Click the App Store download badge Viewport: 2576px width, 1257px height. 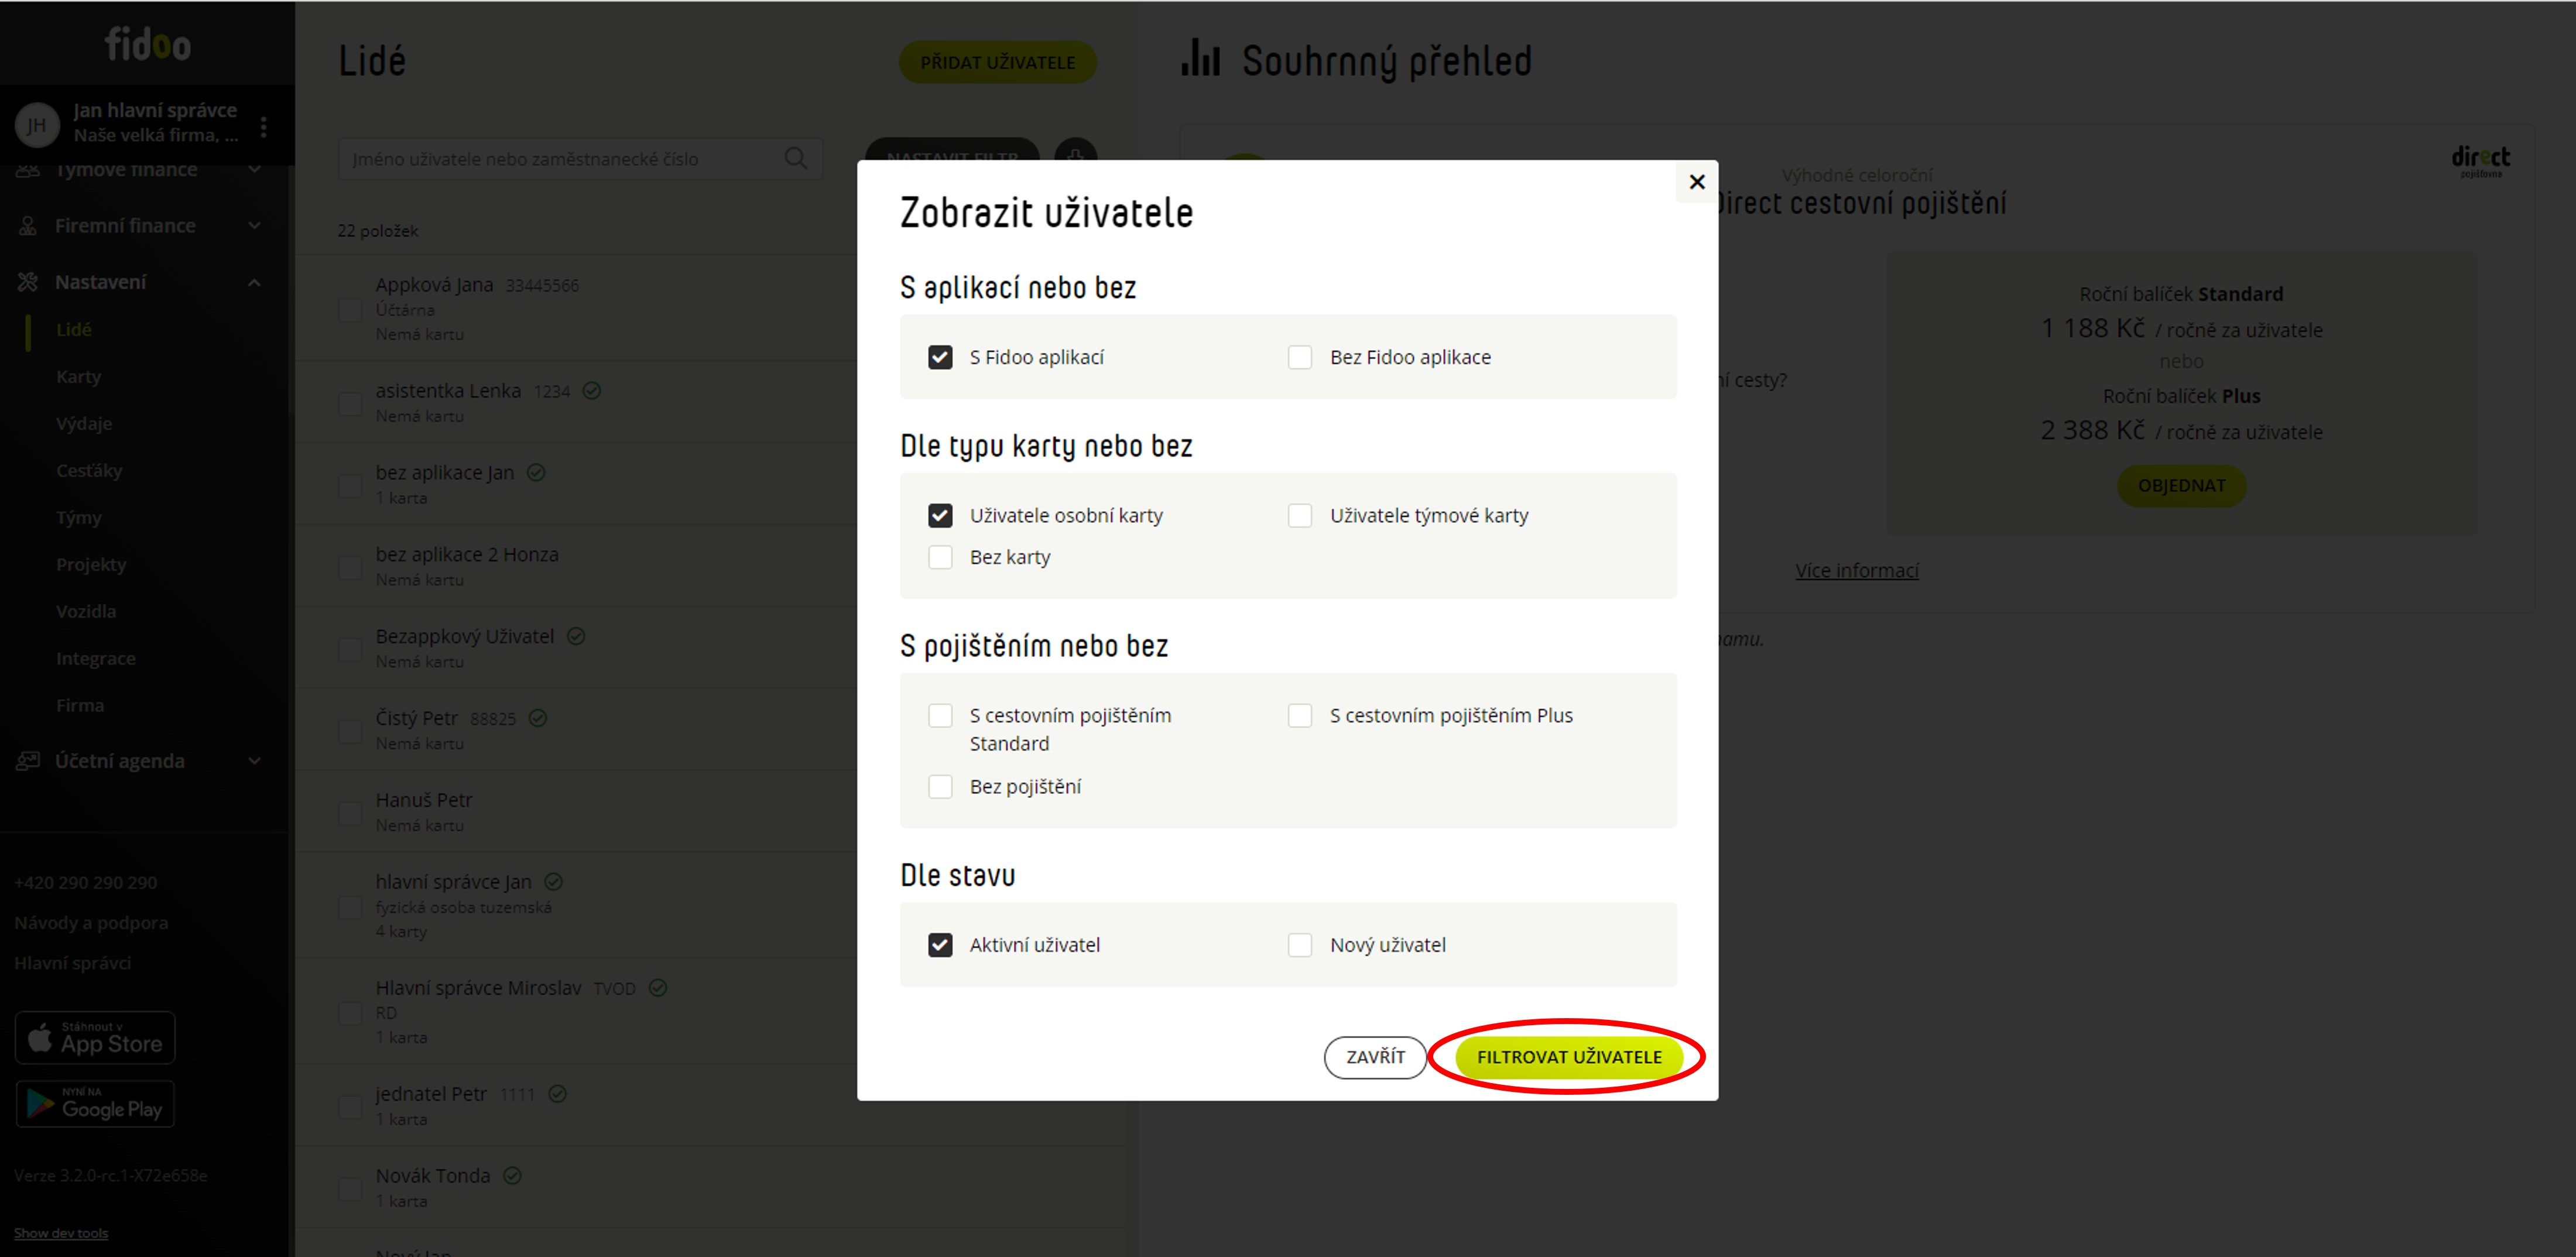tap(95, 1038)
